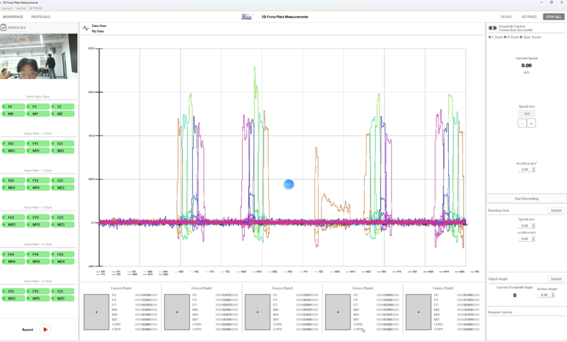Toggle the FZ channel in Force Plate Chart
The height and width of the screenshot is (342, 567).
(62, 107)
